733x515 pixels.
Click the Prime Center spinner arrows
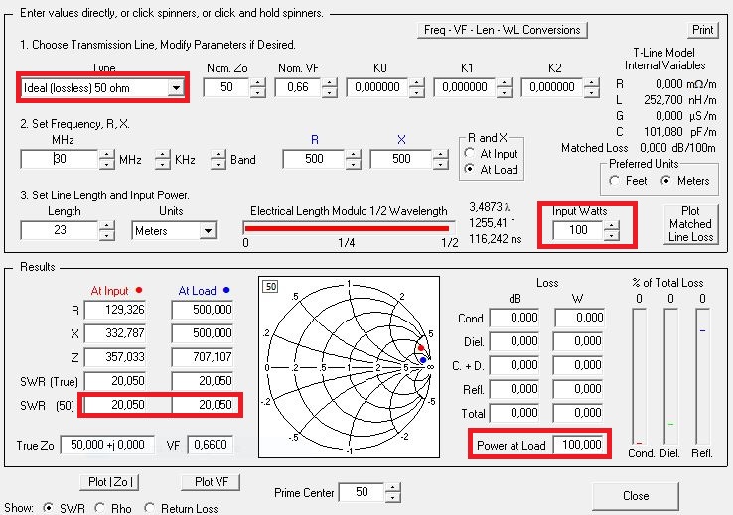pos(392,492)
